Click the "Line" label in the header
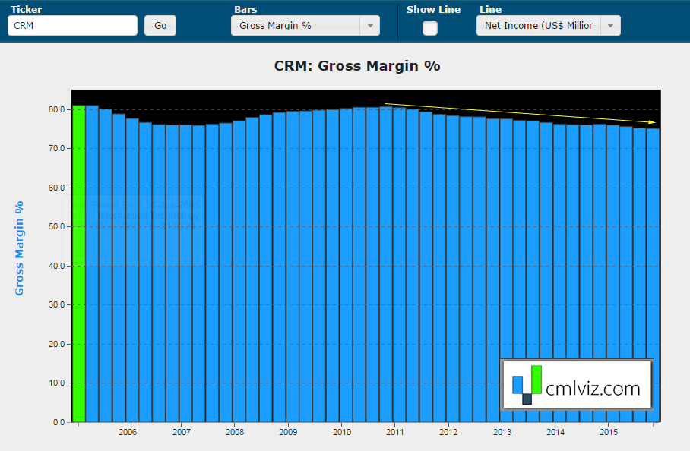The height and width of the screenshot is (451, 690). (x=491, y=9)
